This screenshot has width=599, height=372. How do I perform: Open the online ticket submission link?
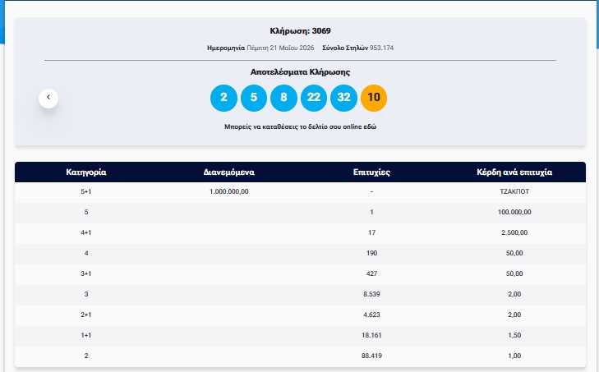tap(300, 126)
